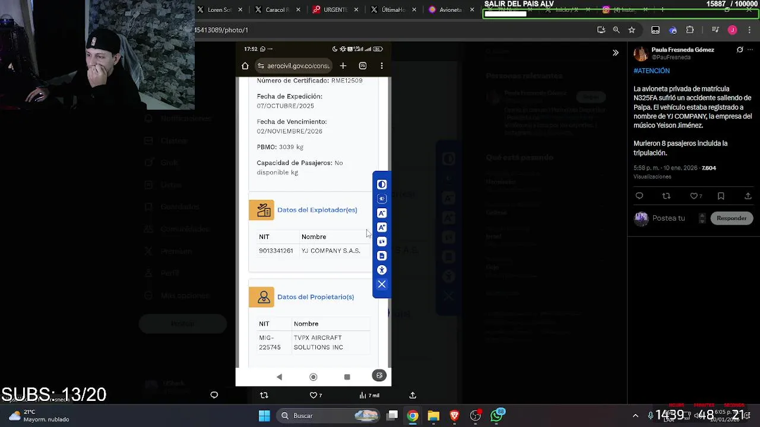
Task: Click the extension icon left of the puzzle
Action: [x=673, y=30]
